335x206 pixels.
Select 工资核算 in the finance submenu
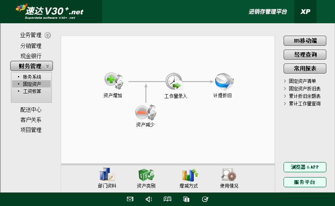point(32,91)
